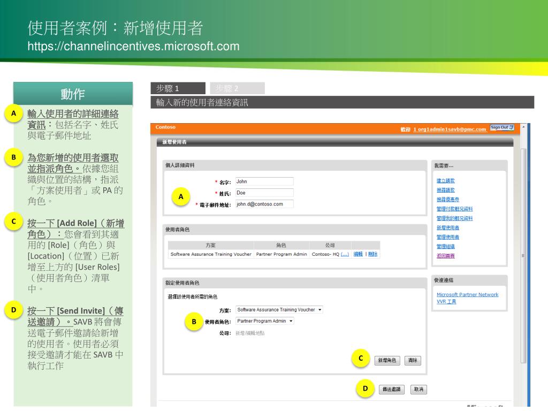Click the page's vertical scrollbar thumb

tap(523, 255)
